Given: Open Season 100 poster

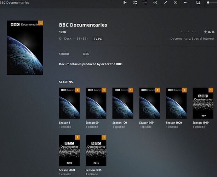Looking at the screenshot, I should coord(123,103).
